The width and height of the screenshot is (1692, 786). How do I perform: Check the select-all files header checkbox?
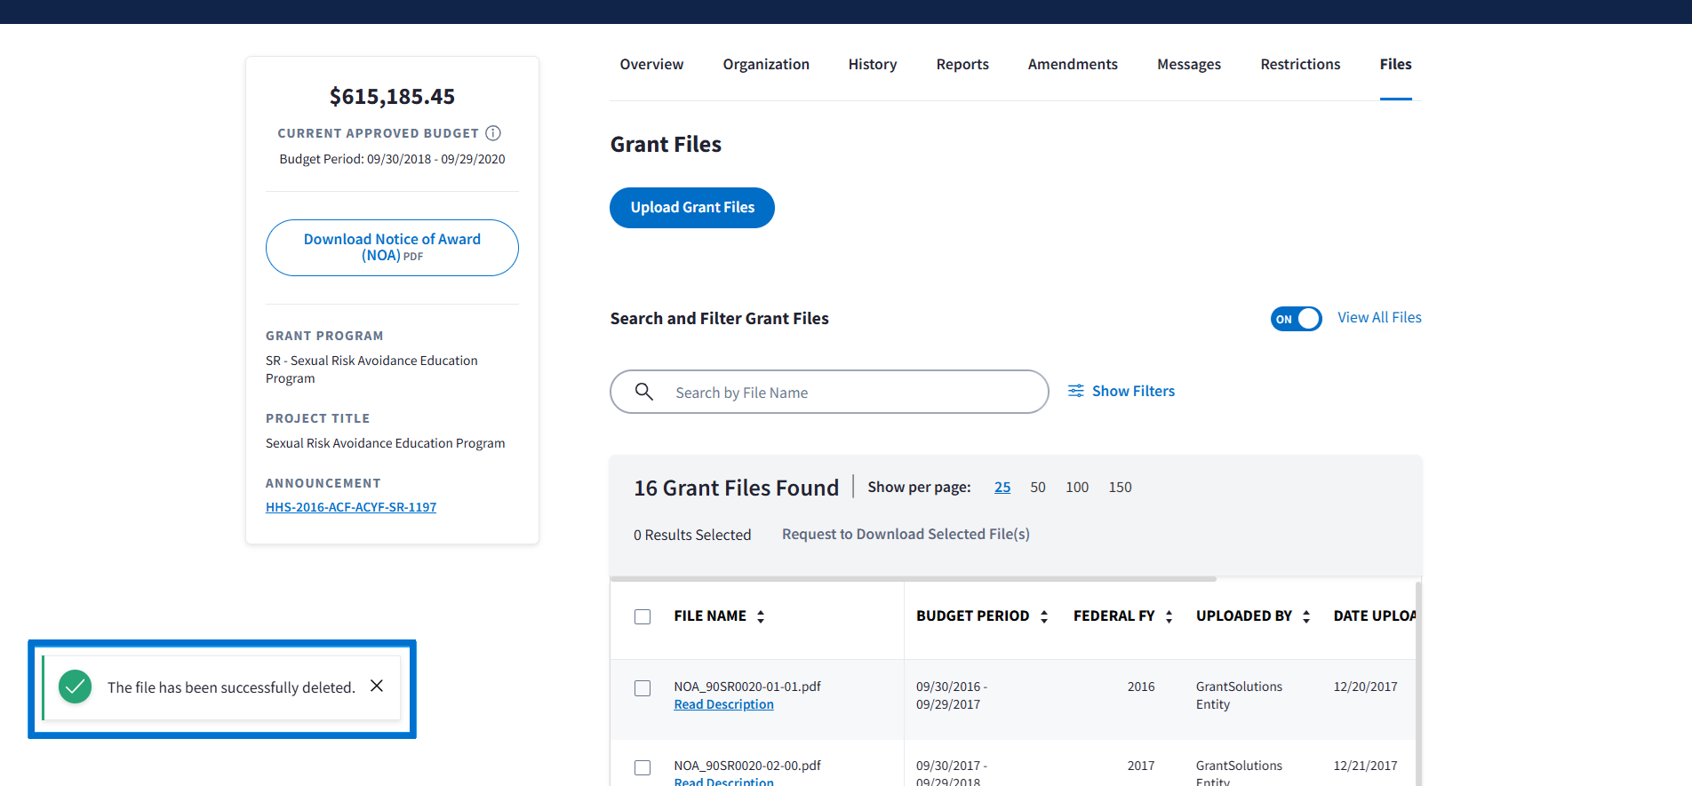point(642,616)
